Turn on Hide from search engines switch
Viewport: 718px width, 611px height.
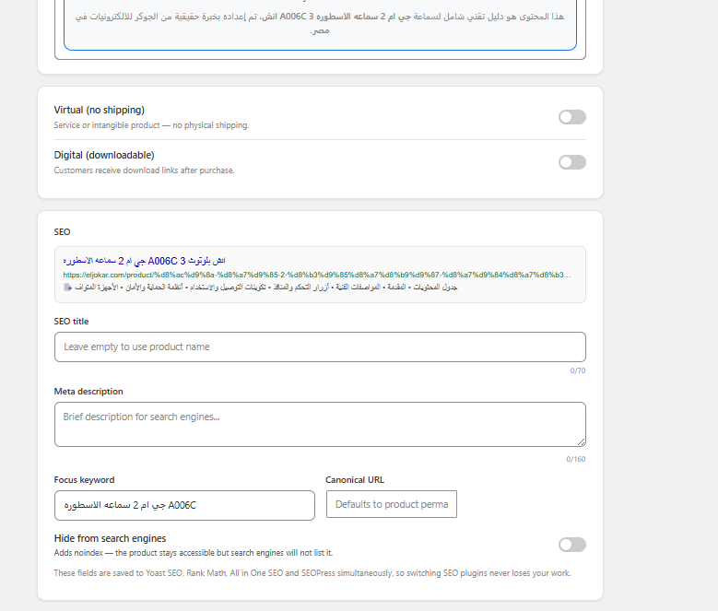[x=572, y=545]
